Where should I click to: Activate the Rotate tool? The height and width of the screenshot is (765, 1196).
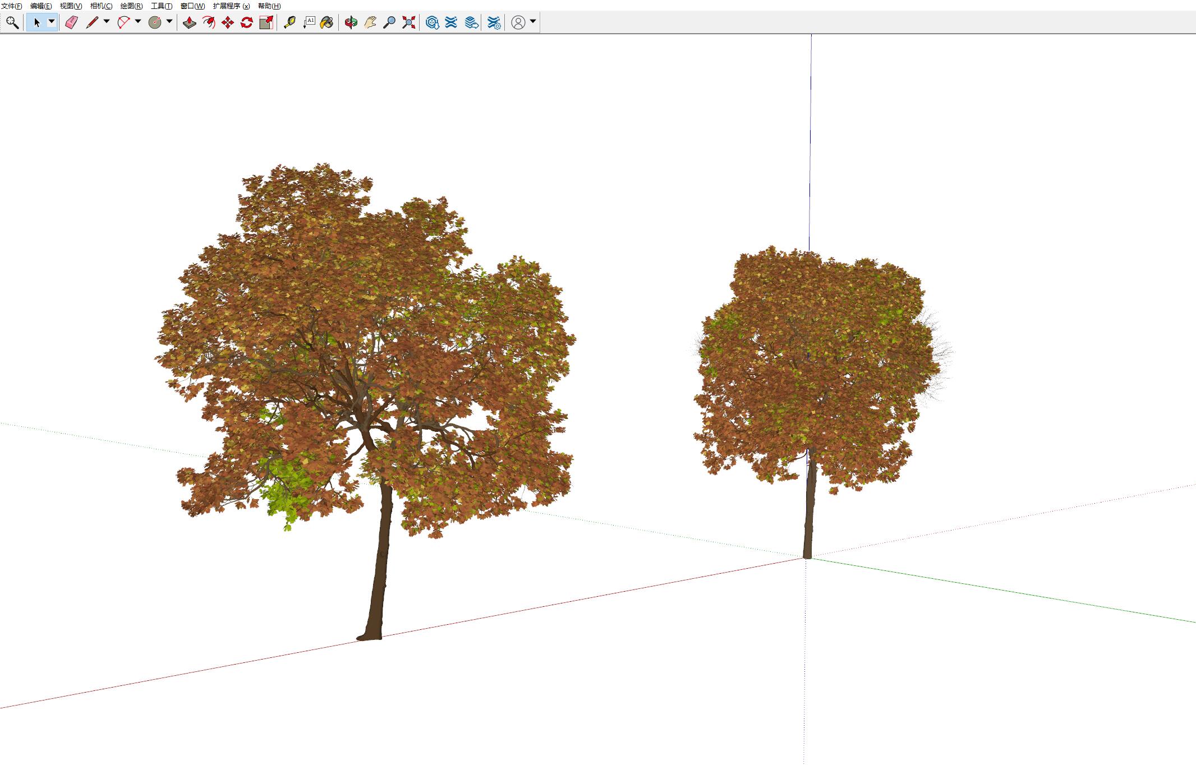(247, 22)
